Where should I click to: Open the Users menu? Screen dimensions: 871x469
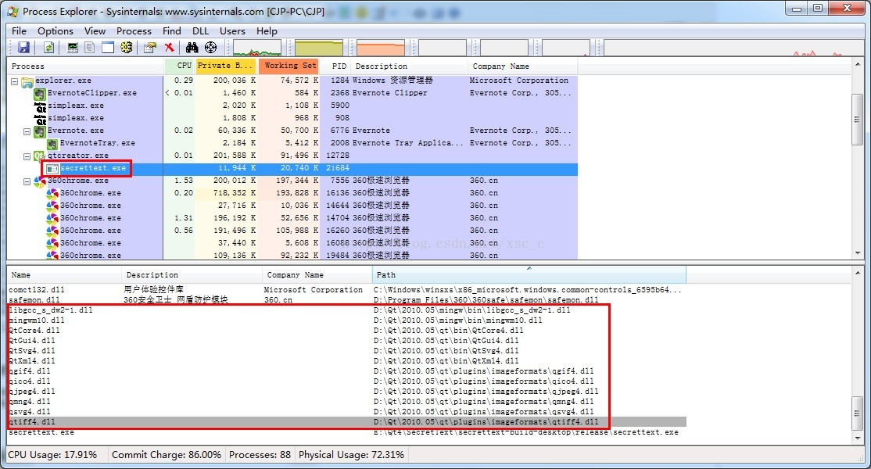coord(232,31)
